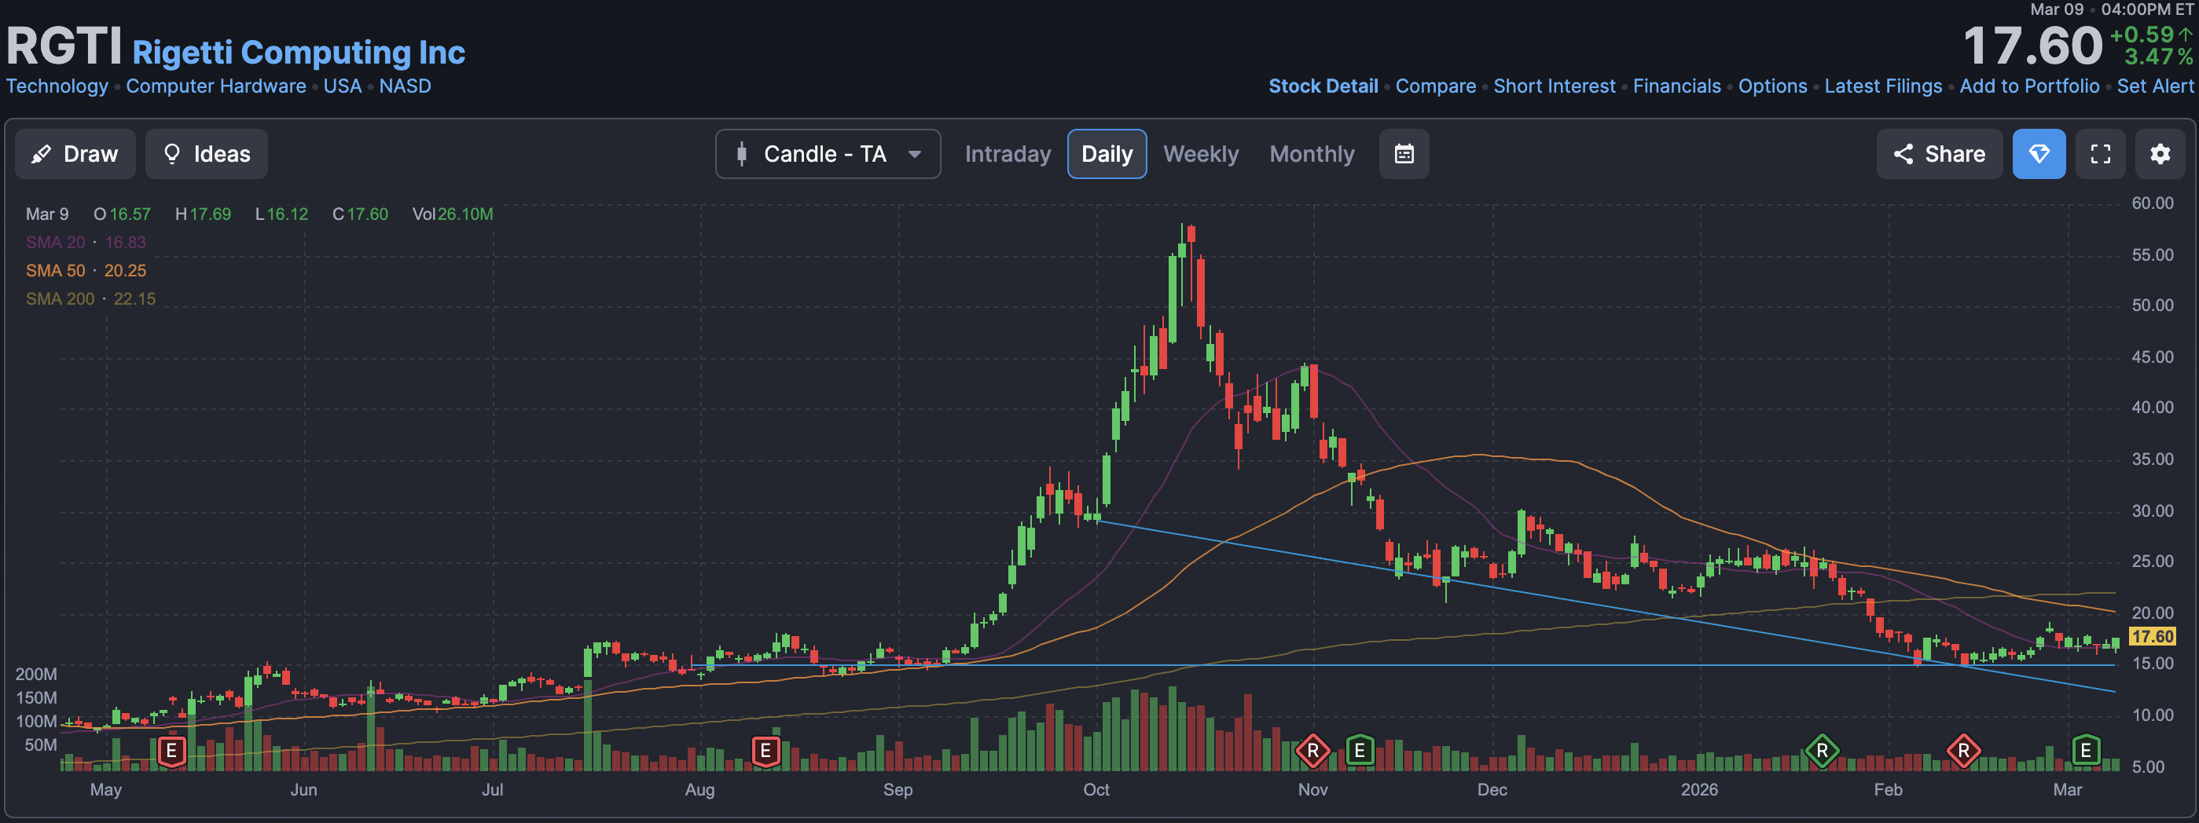Click the green E earnings marker in November
The width and height of the screenshot is (2199, 823).
click(1360, 751)
